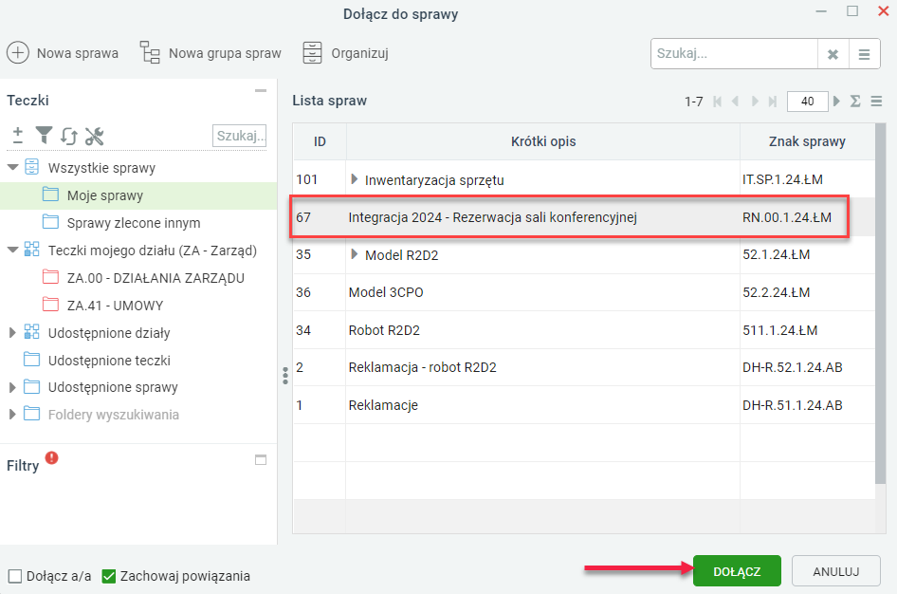Screen dimensions: 897x594
Task: Close the Dołącz do sprawy window
Action: (884, 10)
